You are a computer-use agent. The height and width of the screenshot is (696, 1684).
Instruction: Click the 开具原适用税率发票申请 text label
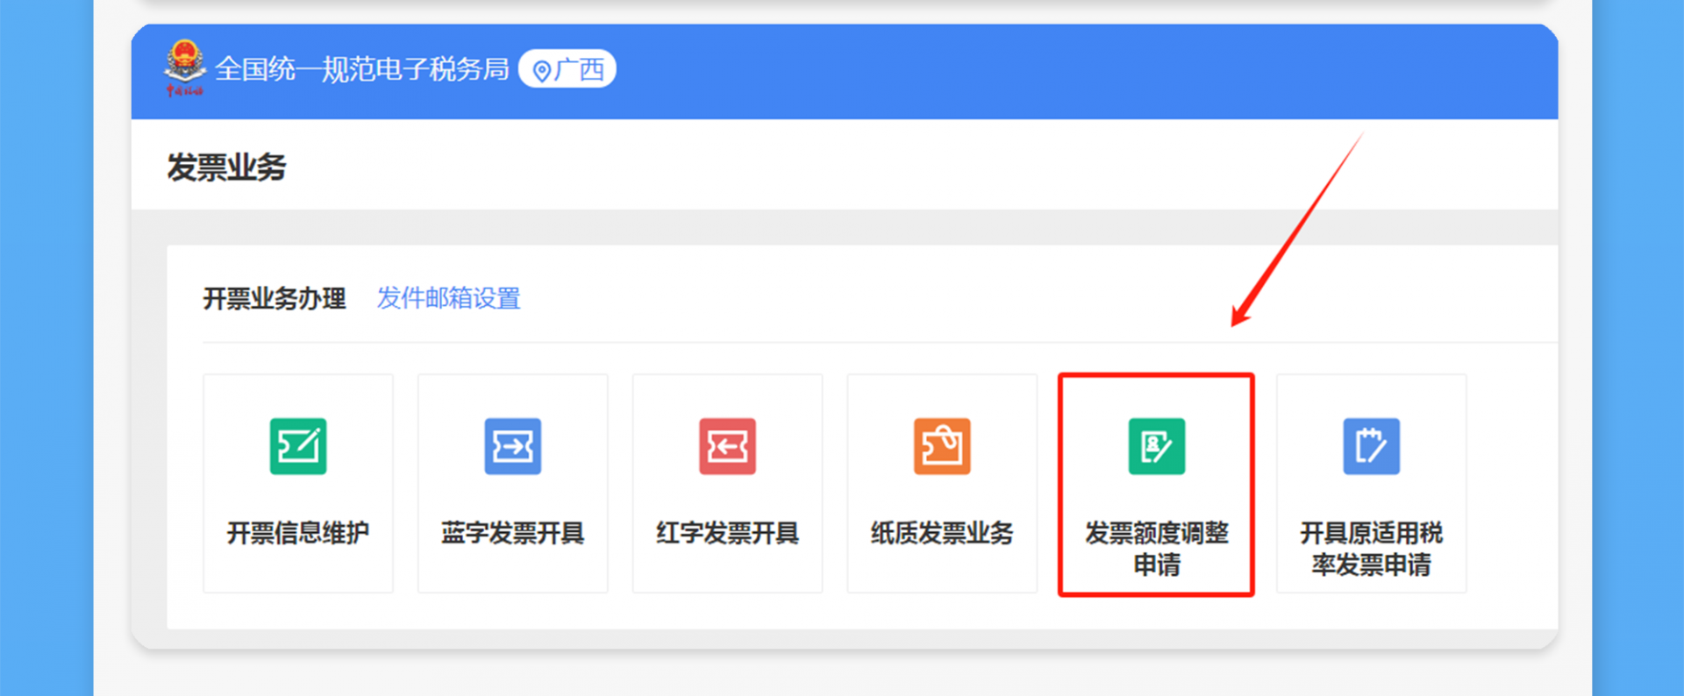click(1371, 549)
